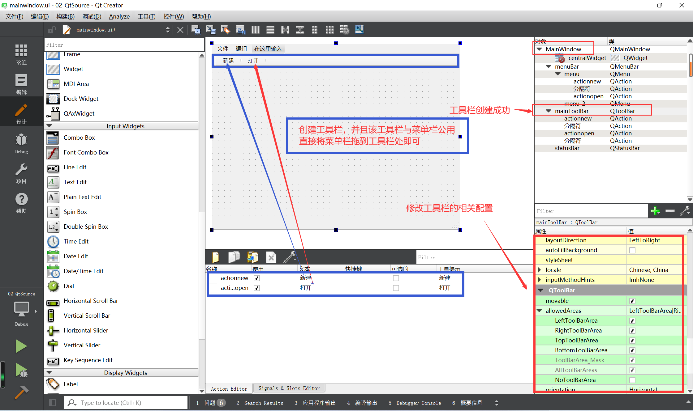
Task: Click the grid layout toolbar icon
Action: [329, 30]
